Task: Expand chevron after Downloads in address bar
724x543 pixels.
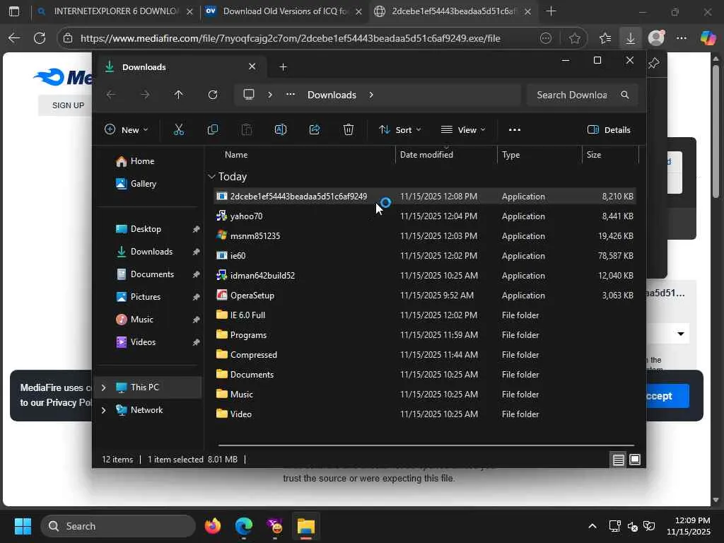Action: 371,95
